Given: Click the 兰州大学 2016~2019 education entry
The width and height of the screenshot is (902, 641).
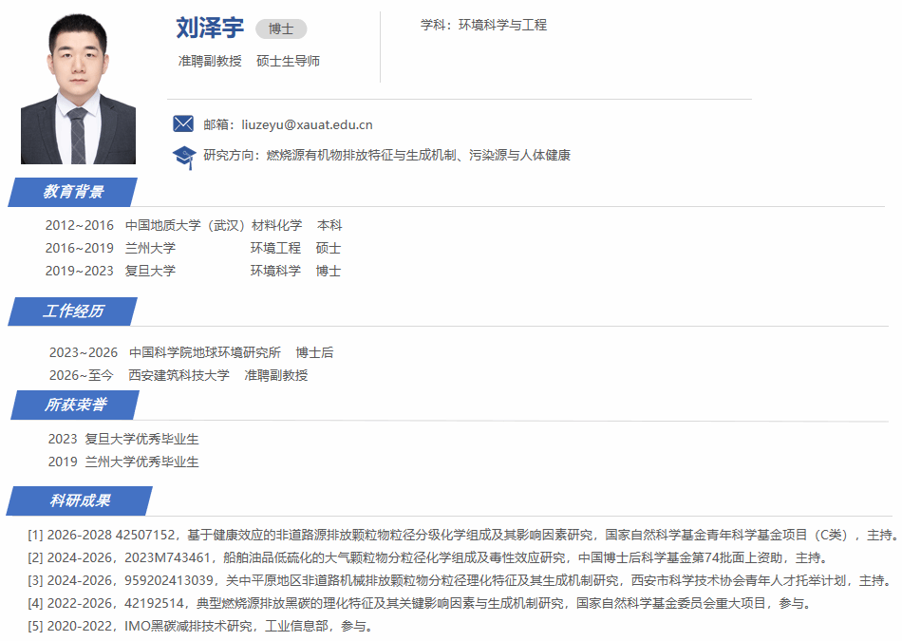Looking at the screenshot, I should (x=193, y=248).
